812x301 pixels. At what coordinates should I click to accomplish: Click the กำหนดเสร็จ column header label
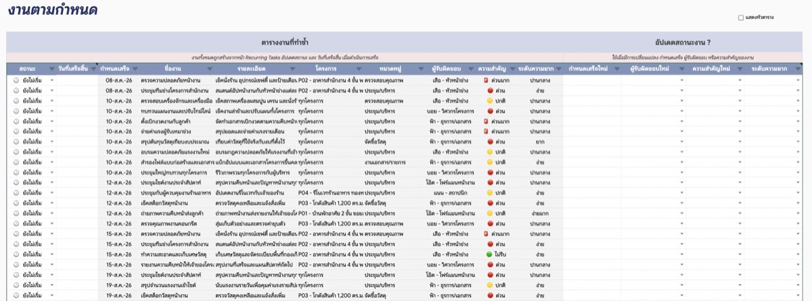[115, 70]
